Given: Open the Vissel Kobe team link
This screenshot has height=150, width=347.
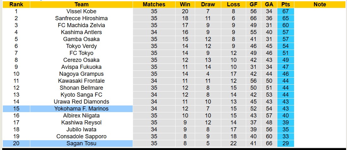Looking at the screenshot, I should pos(81,11).
